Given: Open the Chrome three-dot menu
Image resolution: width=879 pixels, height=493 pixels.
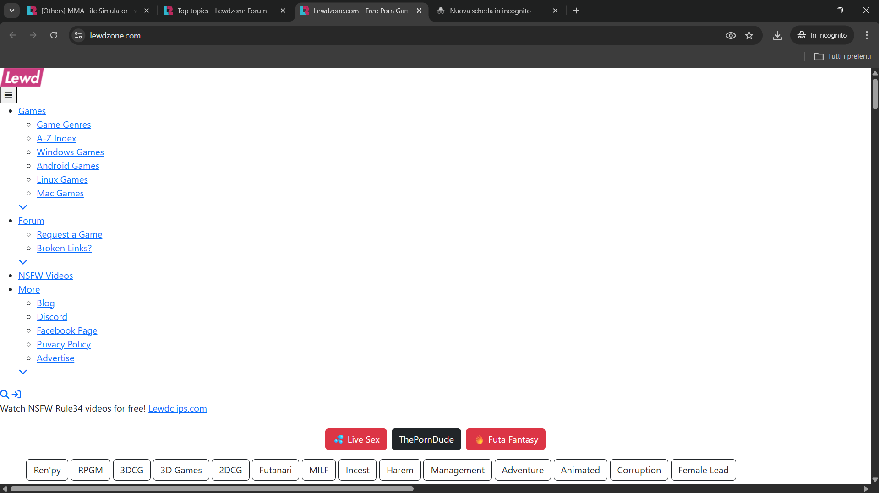Looking at the screenshot, I should [867, 35].
